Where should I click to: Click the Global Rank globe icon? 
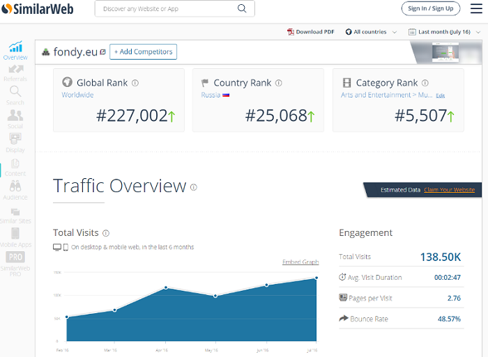67,82
